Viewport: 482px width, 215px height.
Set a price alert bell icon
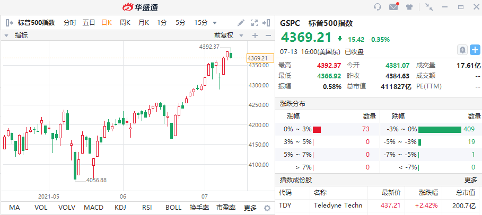point(462,50)
